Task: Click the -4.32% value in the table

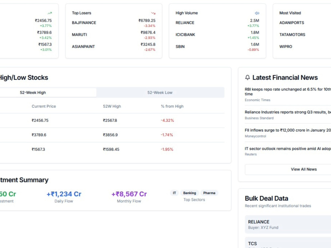Action: (167, 120)
